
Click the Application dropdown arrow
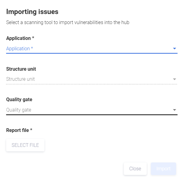174,48
